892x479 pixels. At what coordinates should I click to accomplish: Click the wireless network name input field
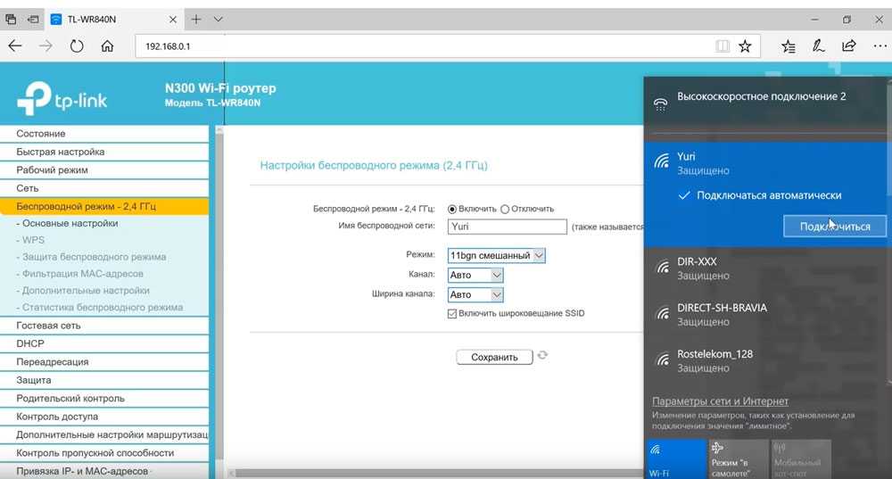coord(507,227)
